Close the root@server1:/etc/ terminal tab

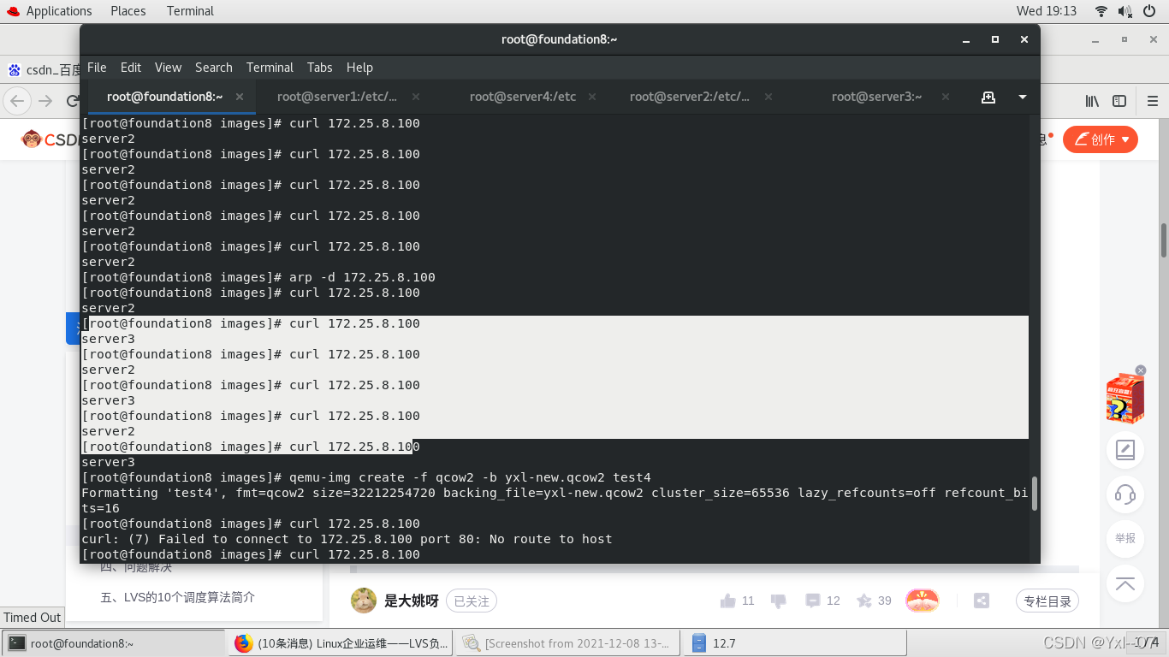(416, 97)
